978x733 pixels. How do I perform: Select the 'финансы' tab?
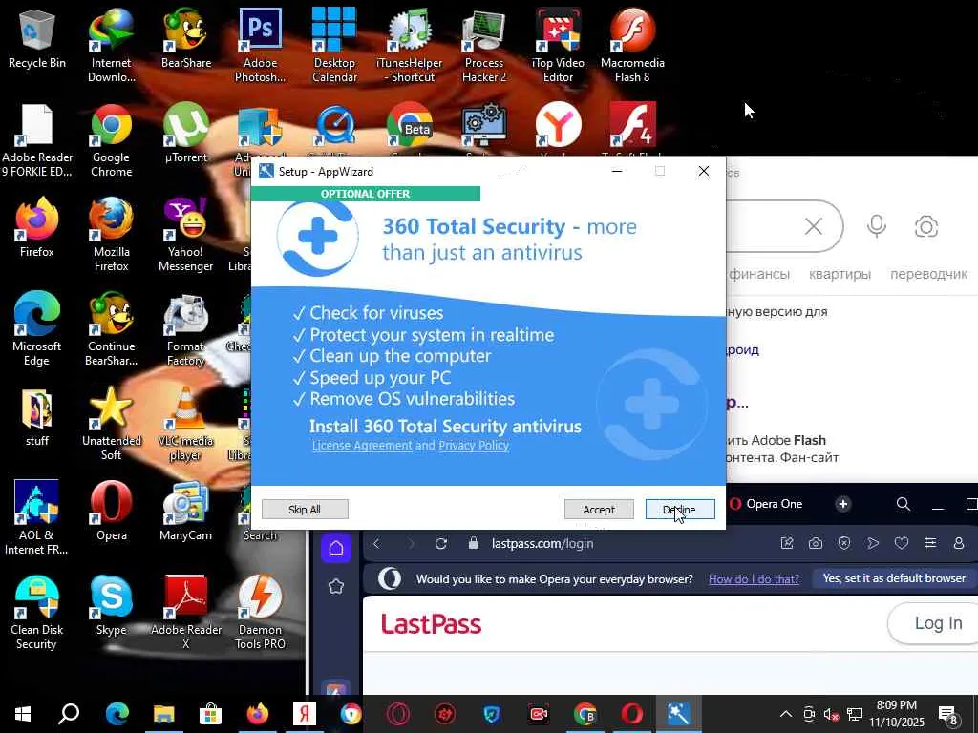coord(759,274)
